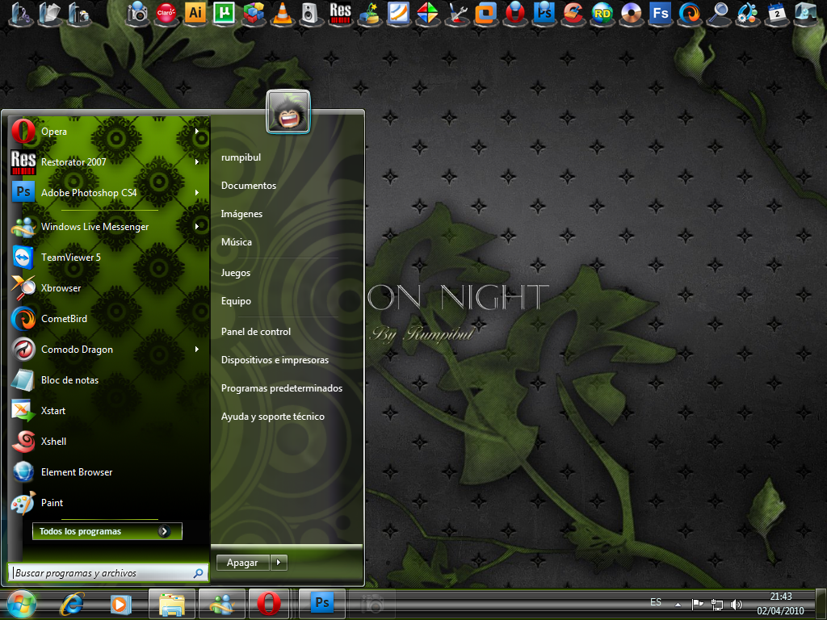Launch the red Claro dock icon
827x620 pixels.
166,14
